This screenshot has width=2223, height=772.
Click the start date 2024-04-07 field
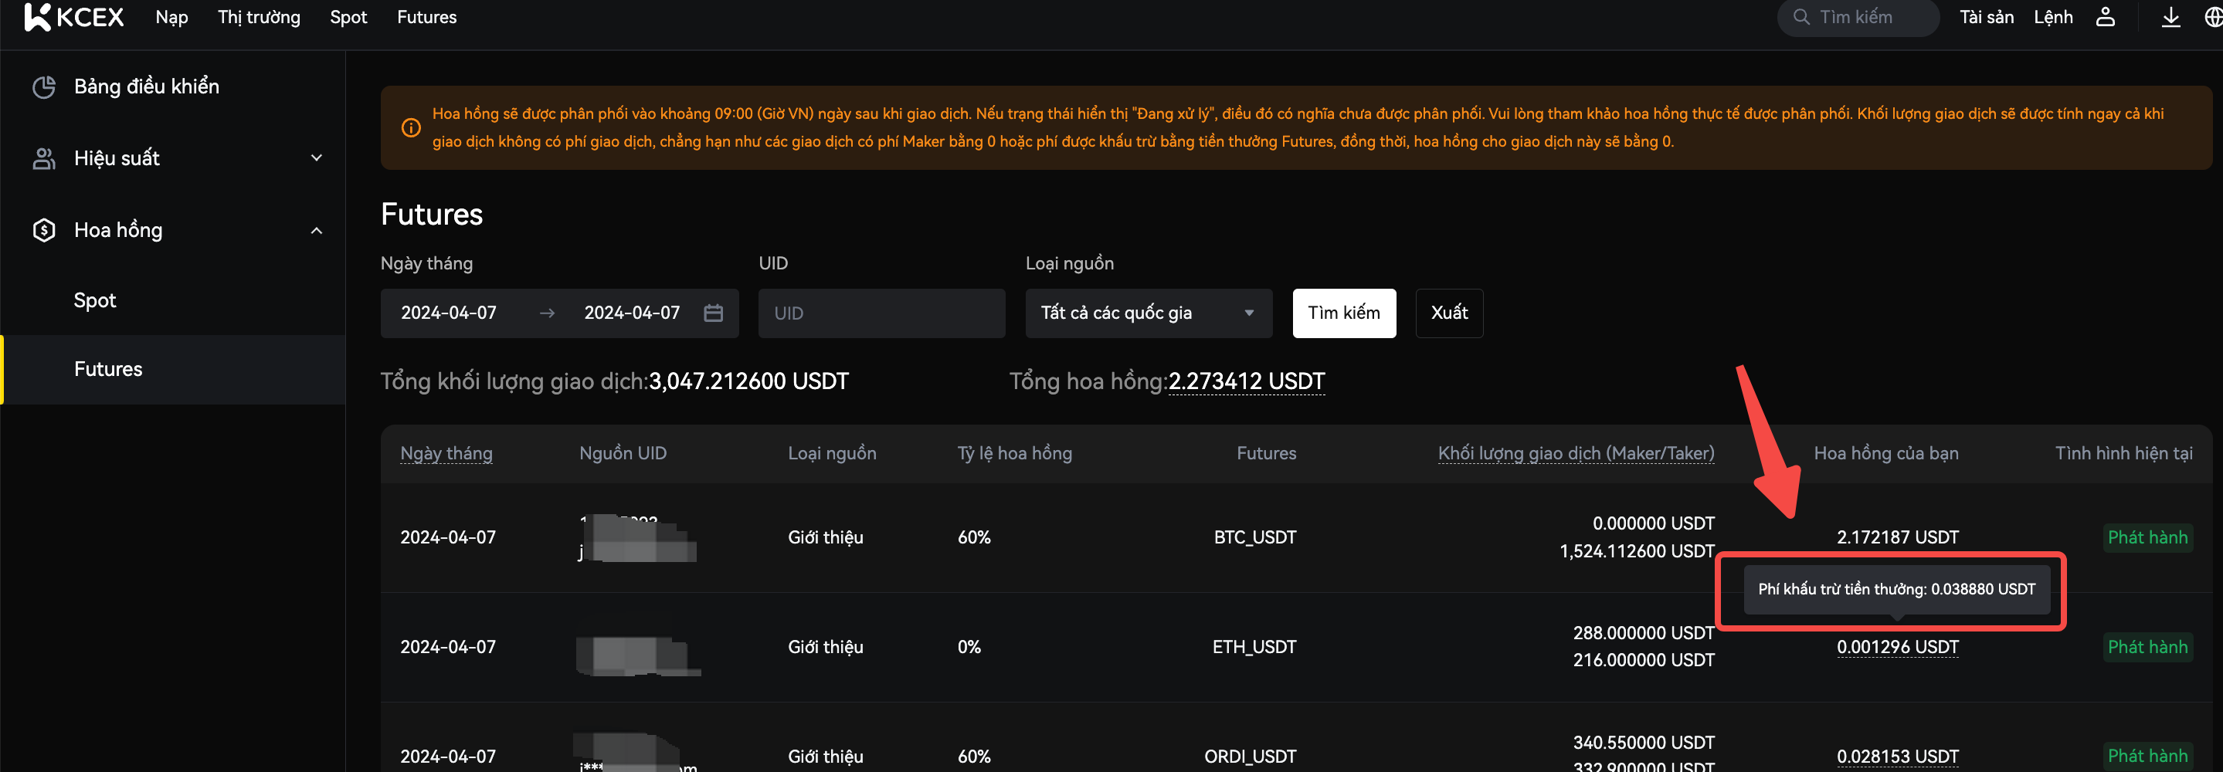tap(449, 313)
